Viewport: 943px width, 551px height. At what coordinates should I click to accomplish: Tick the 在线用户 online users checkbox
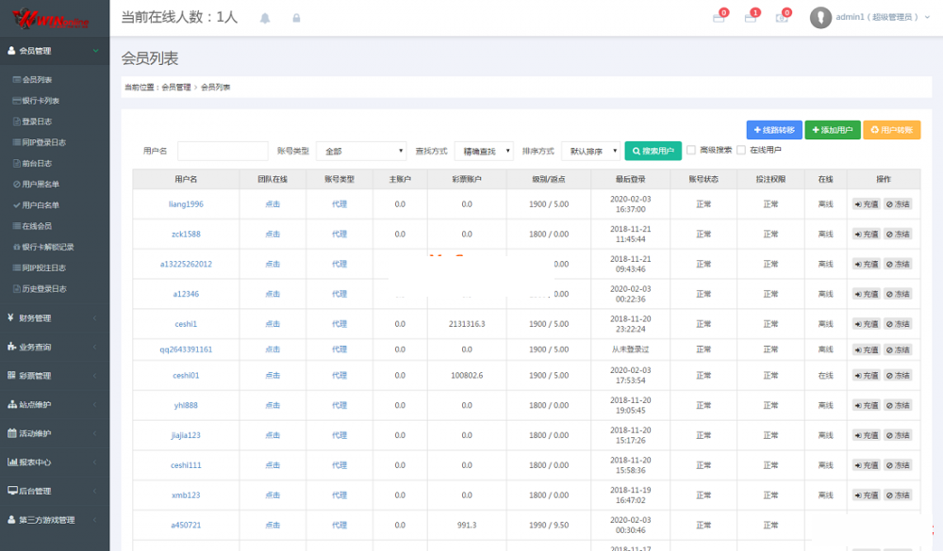741,150
